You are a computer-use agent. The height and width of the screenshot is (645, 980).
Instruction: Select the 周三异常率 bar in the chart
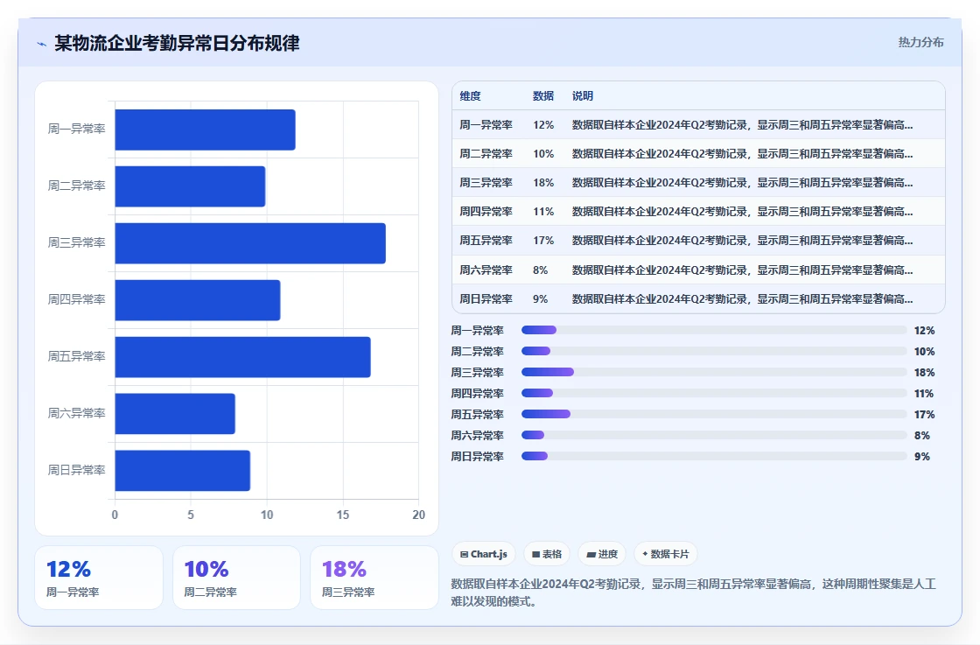point(250,243)
